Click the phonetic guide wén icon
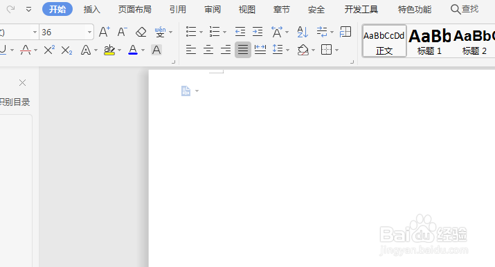 tap(160, 32)
